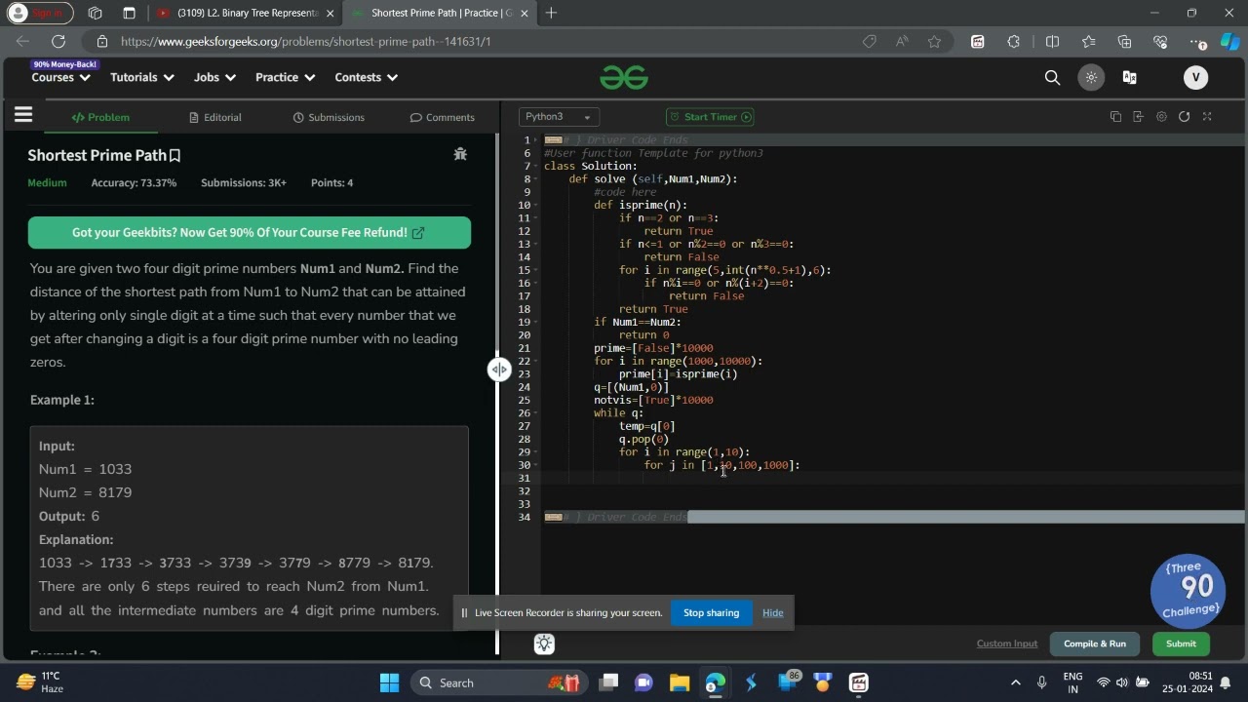1248x702 pixels.
Task: Open browser collections icon
Action: [x=1124, y=42]
